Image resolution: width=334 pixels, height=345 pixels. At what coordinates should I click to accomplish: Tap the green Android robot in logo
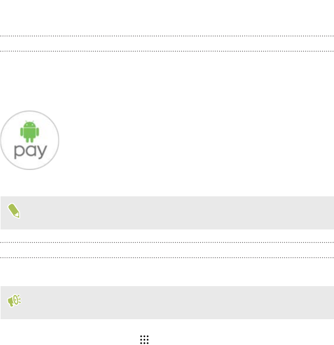point(30,131)
